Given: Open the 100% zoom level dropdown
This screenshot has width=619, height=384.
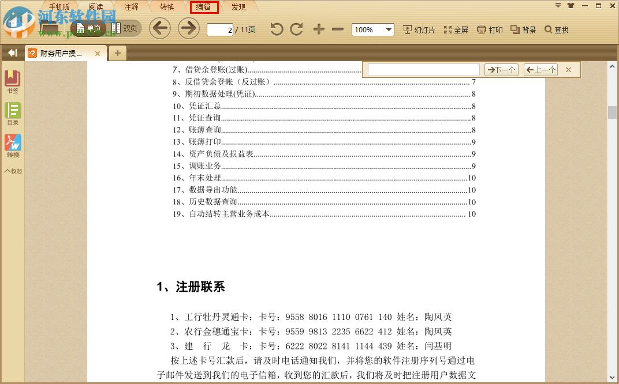Looking at the screenshot, I should click(x=372, y=29).
